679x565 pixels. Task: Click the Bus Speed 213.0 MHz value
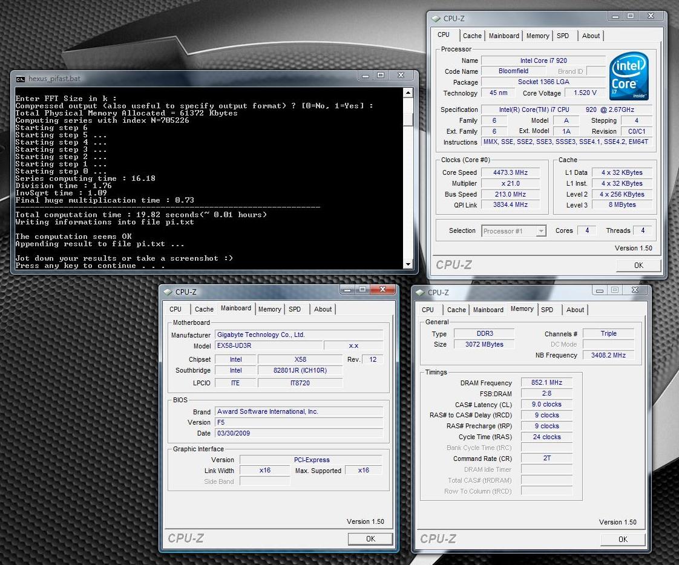[x=511, y=194]
